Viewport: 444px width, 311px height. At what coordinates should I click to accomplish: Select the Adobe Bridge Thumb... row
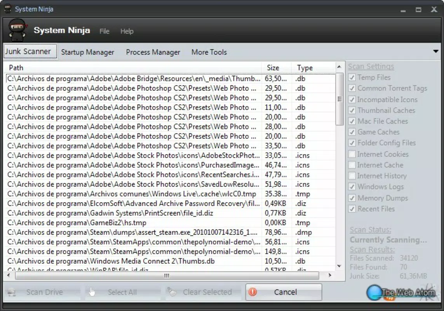coord(170,79)
